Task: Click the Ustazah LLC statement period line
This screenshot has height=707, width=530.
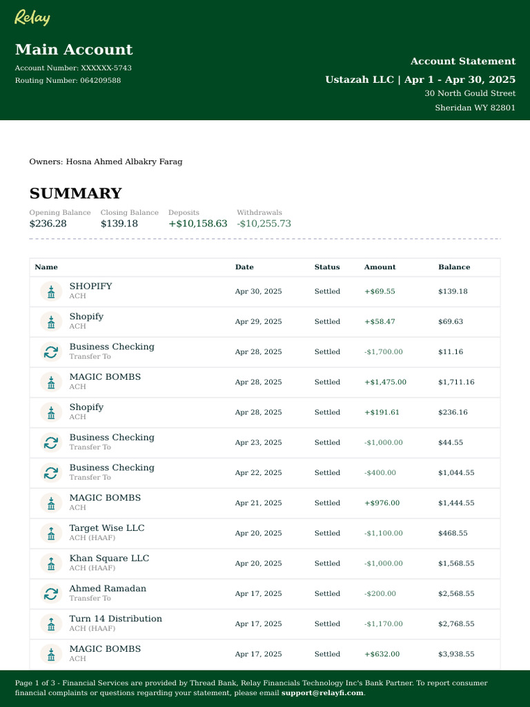Action: pos(420,80)
